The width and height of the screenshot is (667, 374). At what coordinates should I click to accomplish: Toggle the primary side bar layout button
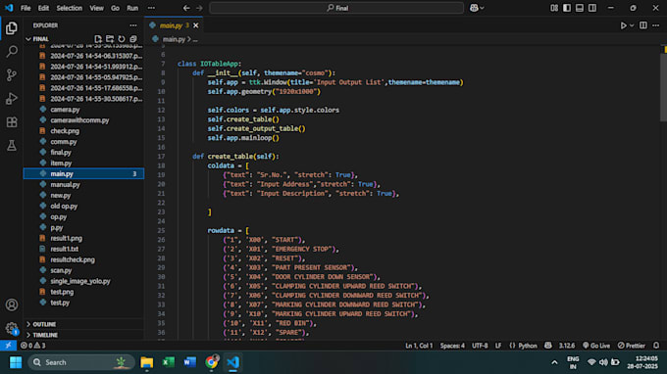(x=567, y=8)
